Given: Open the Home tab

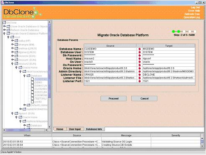Looking at the screenshot, I should pos(60,129).
